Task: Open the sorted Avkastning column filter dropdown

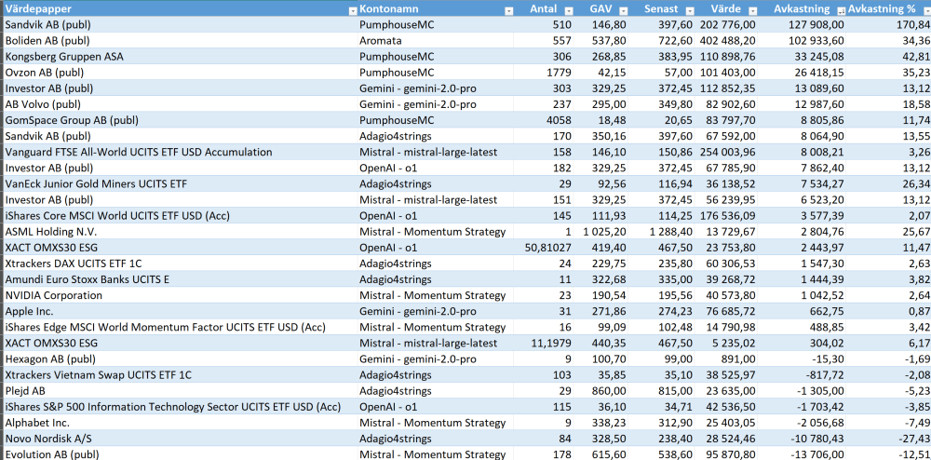Action: (x=841, y=10)
